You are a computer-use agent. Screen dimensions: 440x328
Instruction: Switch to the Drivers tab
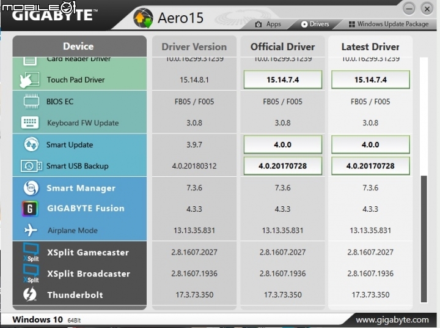coord(315,24)
